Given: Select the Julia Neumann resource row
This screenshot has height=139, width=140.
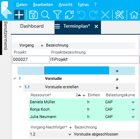Looking at the screenshot, I should pyautogui.click(x=84, y=117).
